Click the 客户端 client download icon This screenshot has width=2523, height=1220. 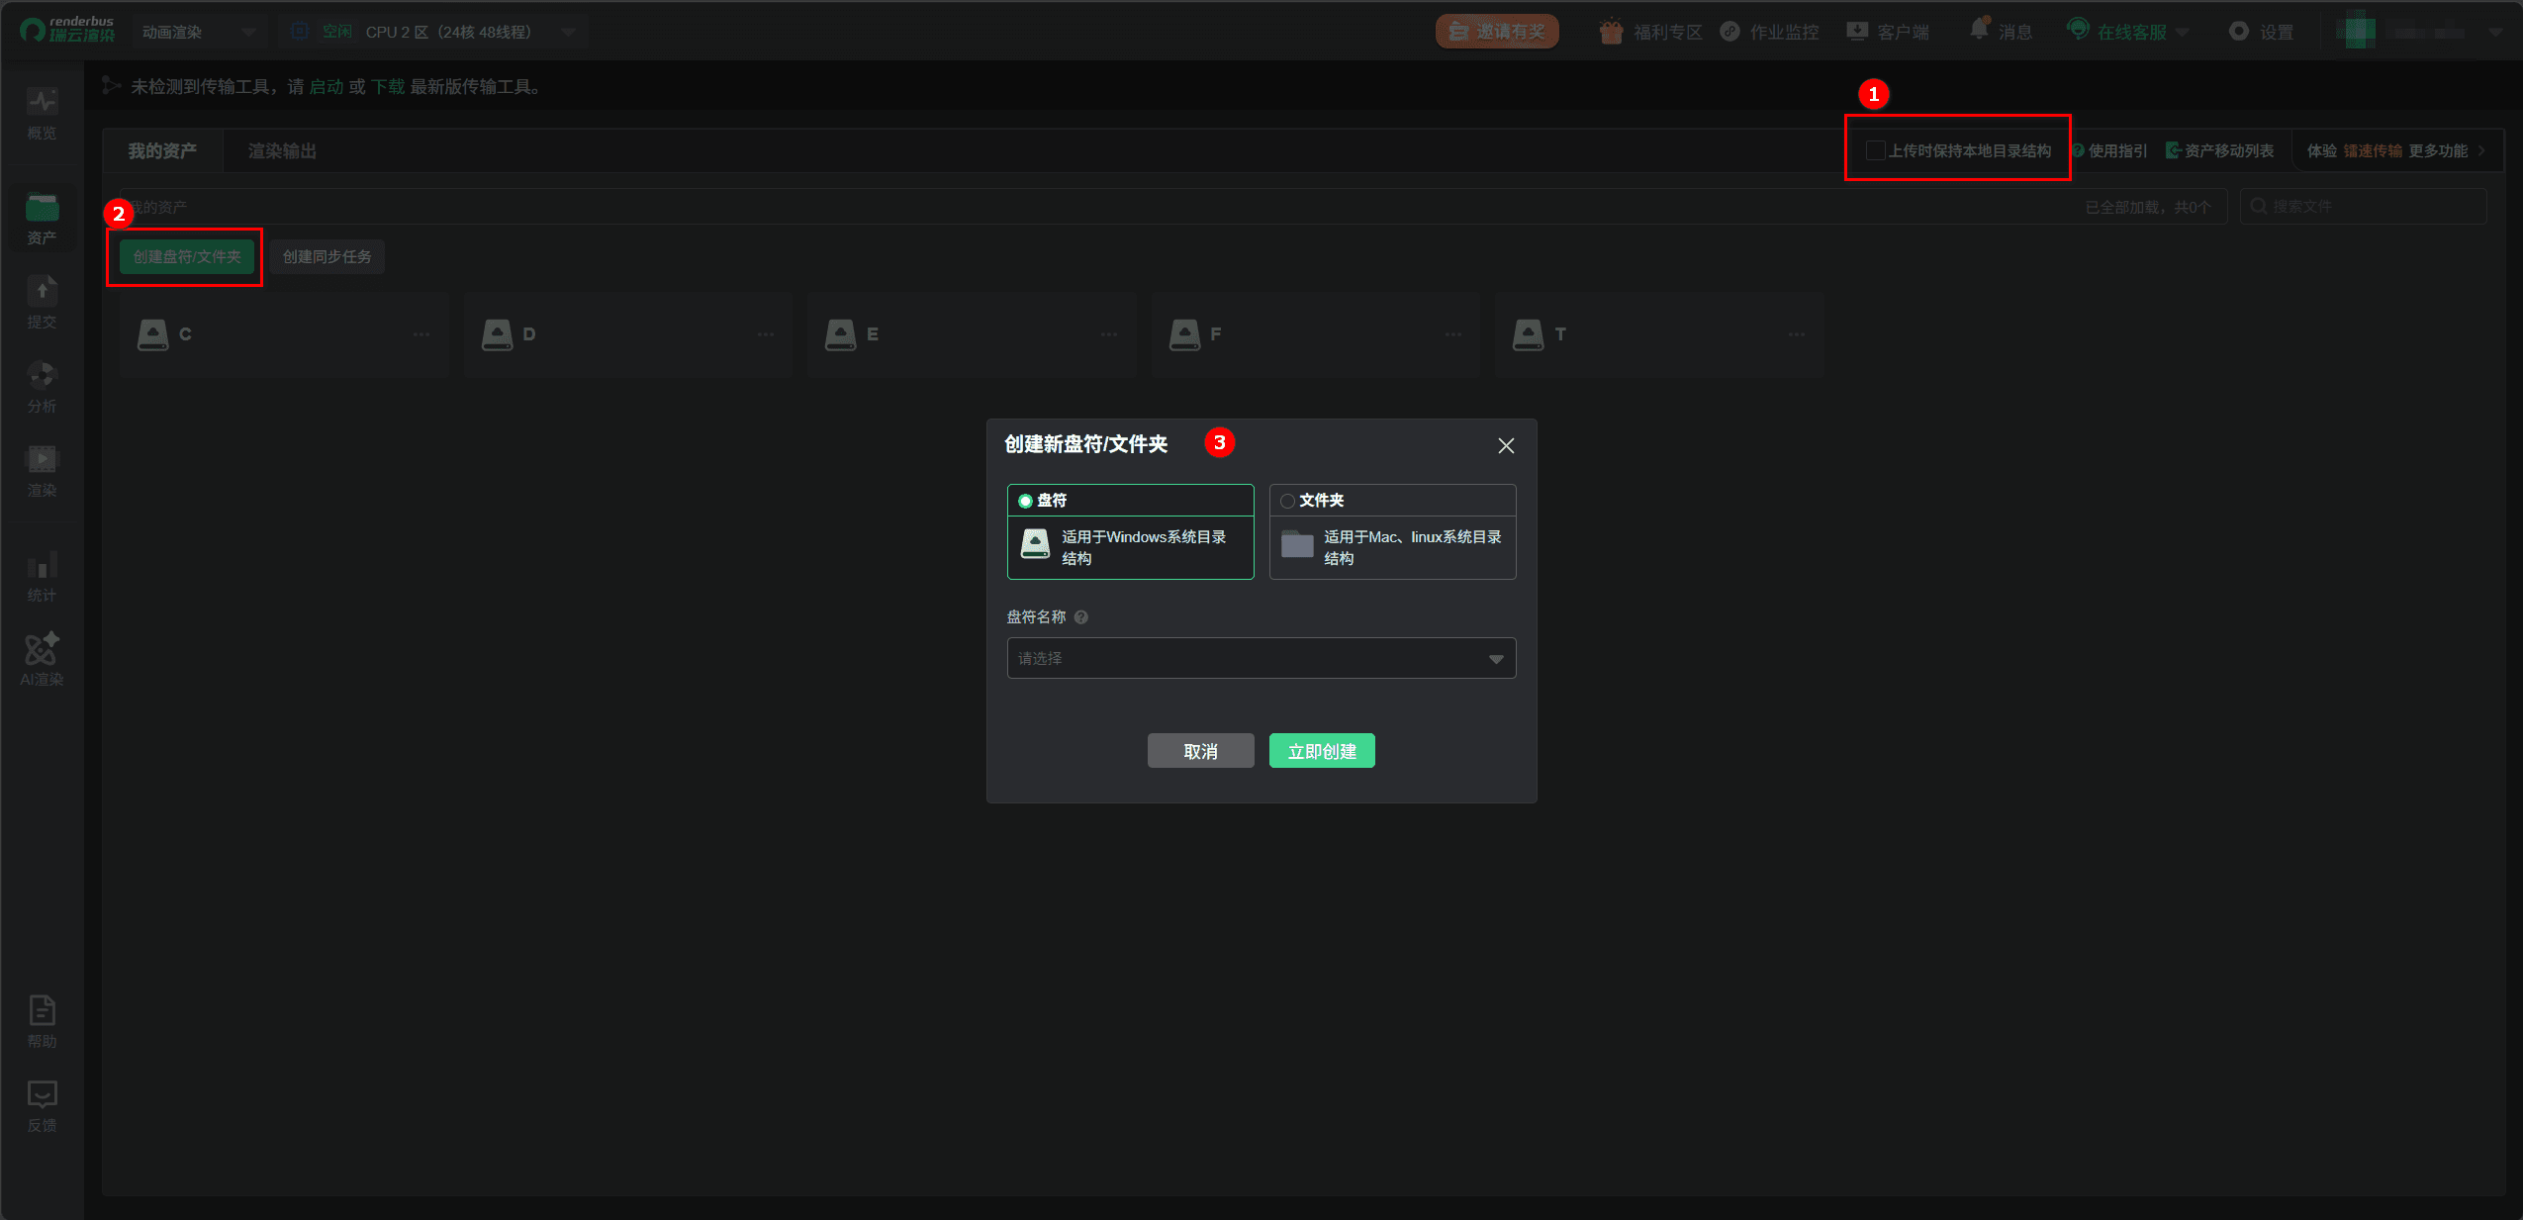[1857, 32]
